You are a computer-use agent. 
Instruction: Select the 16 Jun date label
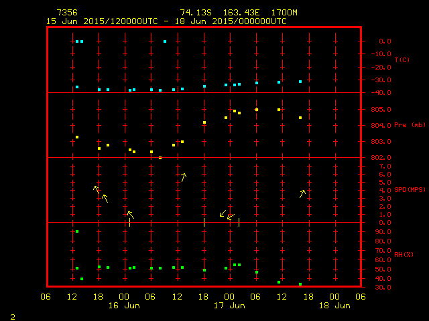(x=125, y=306)
